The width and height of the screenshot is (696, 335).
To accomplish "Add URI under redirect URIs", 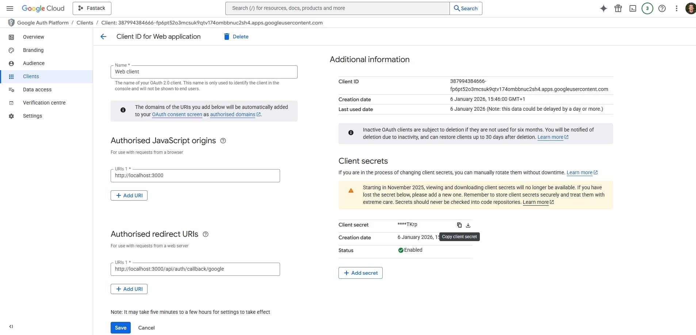I will pyautogui.click(x=129, y=289).
